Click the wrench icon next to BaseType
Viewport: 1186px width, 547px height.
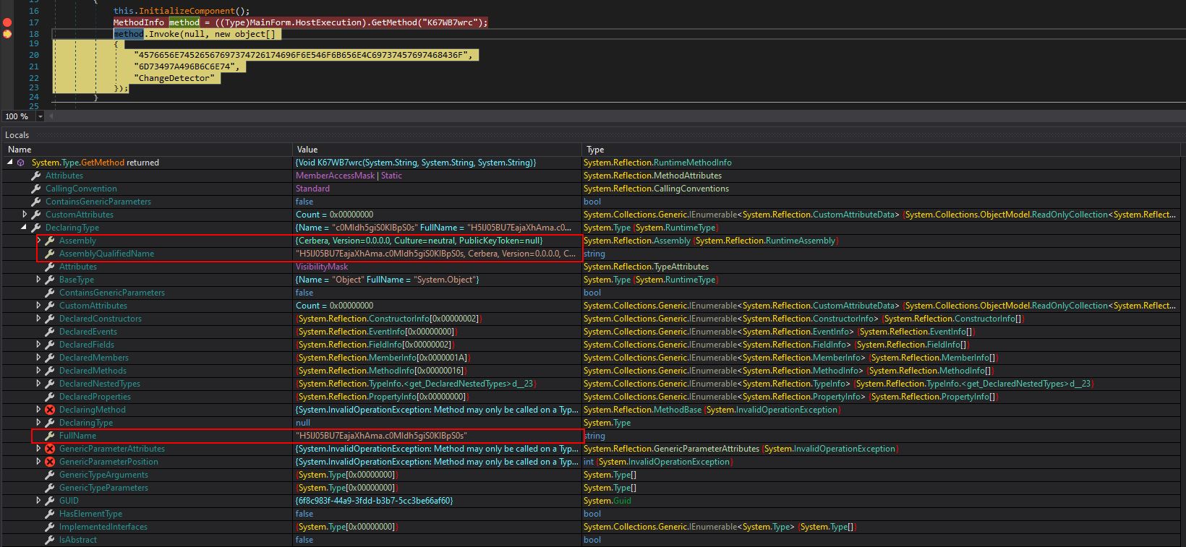pos(49,280)
